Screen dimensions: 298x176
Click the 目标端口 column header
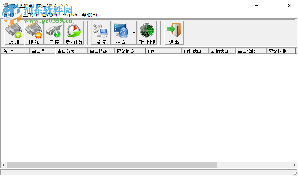pyautogui.click(x=195, y=51)
